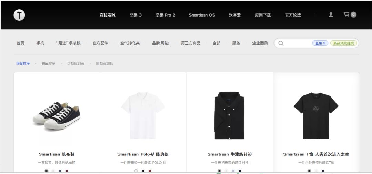Screen dimensions: 372x174
Task: Open the black T恤 product image
Action: coord(316,116)
